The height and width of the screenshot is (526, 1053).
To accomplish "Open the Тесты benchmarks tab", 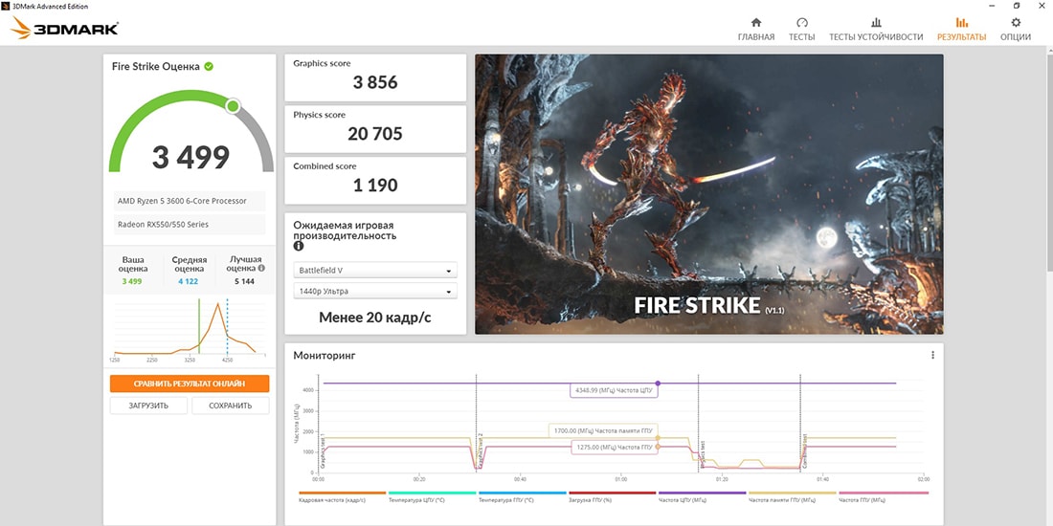I will tap(801, 30).
